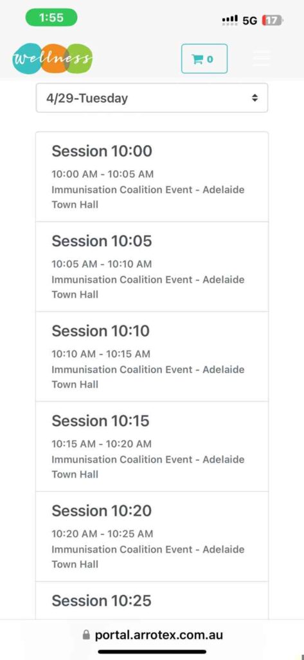
Task: Select the Session 10:00 slot
Action: click(152, 177)
